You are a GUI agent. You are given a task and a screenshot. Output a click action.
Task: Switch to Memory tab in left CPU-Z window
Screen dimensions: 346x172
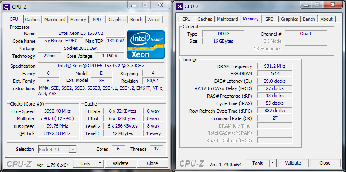pyautogui.click(x=78, y=20)
